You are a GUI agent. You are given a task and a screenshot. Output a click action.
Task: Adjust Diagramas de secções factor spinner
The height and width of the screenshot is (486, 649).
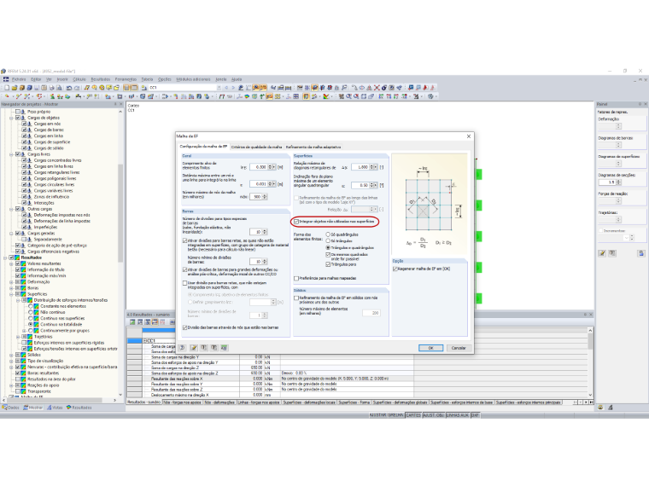click(x=619, y=182)
